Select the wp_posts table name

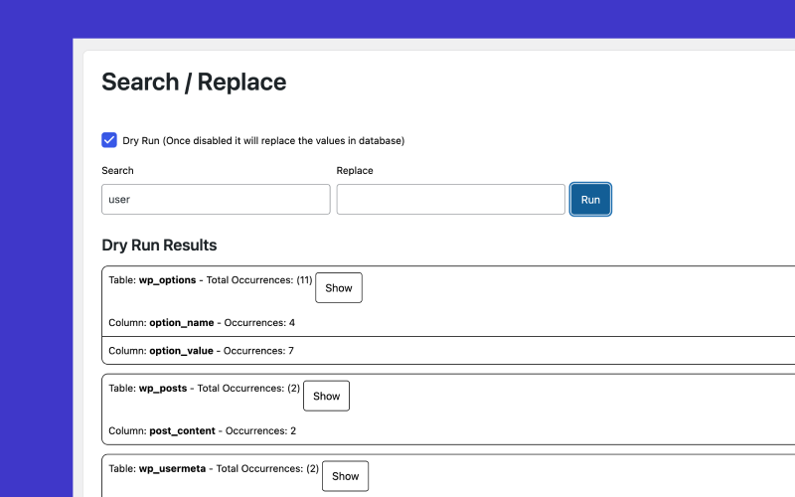[161, 388]
